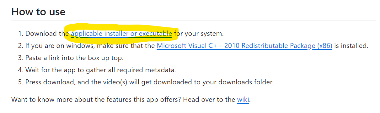The width and height of the screenshot is (380, 113).
Task: Click the list number 1 marker
Action: click(20, 33)
